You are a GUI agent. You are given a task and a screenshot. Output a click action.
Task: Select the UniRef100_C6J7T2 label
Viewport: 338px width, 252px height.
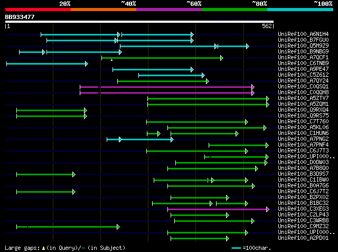303,192
